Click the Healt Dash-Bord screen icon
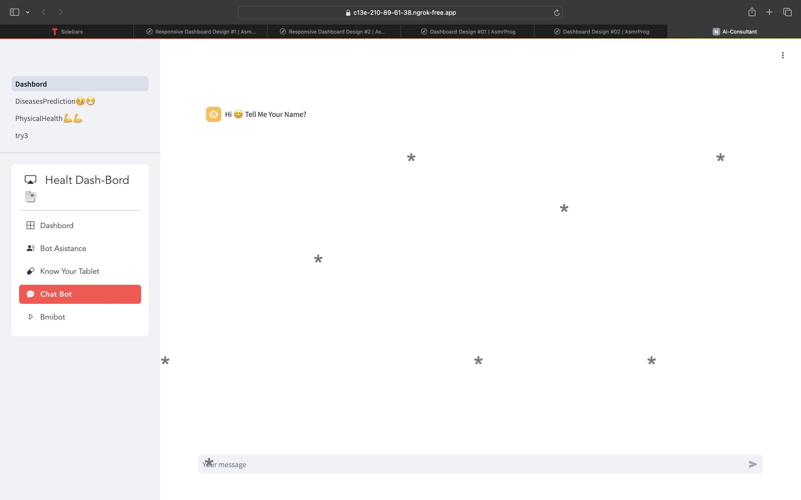The width and height of the screenshot is (801, 500). coord(31,180)
